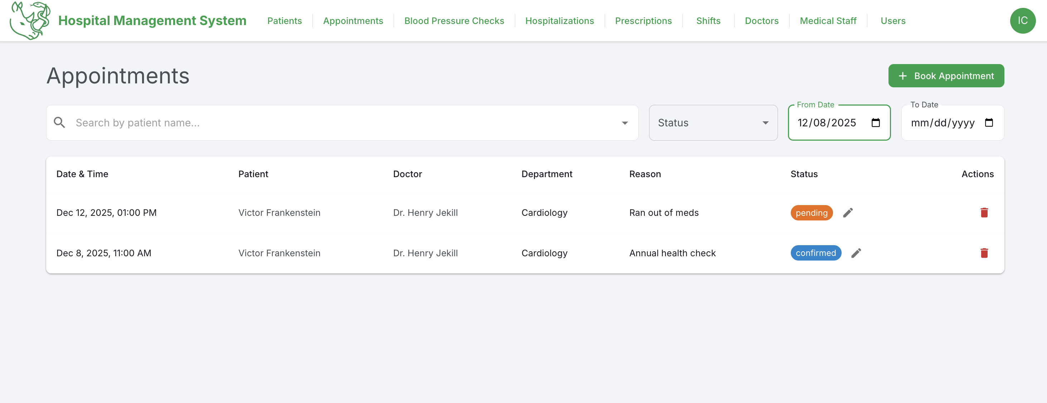Expand the Status filter dropdown
1047x403 pixels.
713,123
